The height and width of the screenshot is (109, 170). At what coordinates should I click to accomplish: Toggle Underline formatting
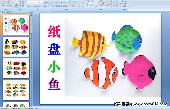pos(33,6)
